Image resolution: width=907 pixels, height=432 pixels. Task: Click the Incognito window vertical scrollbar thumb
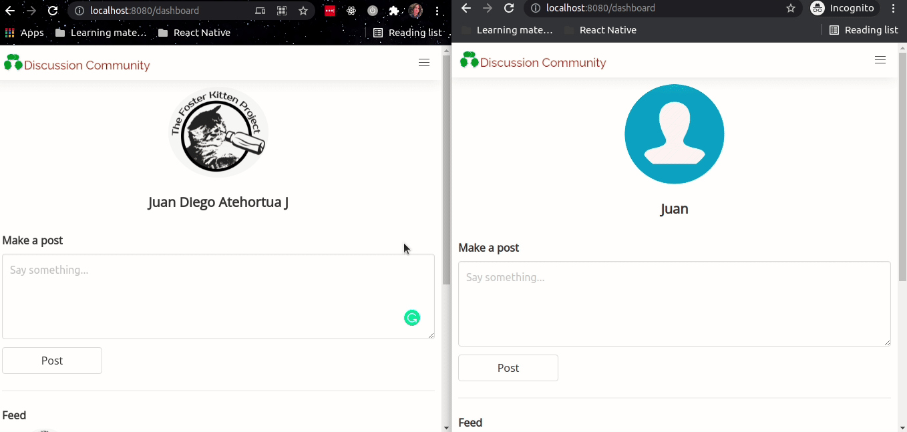point(902,167)
